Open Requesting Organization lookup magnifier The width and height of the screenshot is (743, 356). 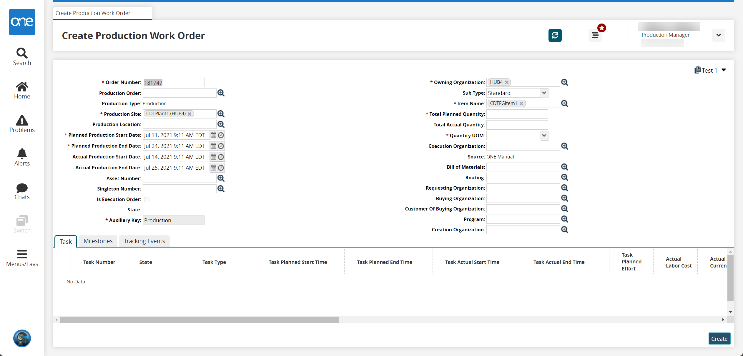(565, 188)
